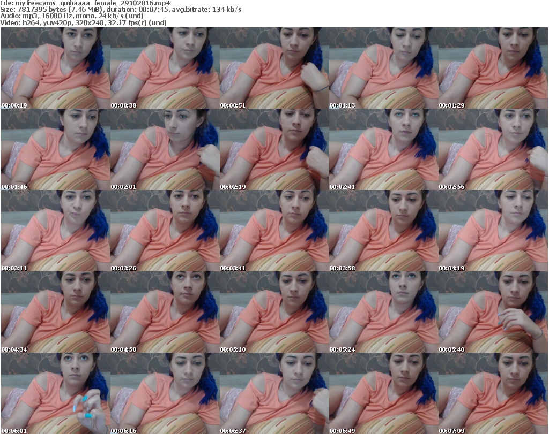
Task: Click the thumbnail frame stamped 00:06:49
Action: (384, 393)
